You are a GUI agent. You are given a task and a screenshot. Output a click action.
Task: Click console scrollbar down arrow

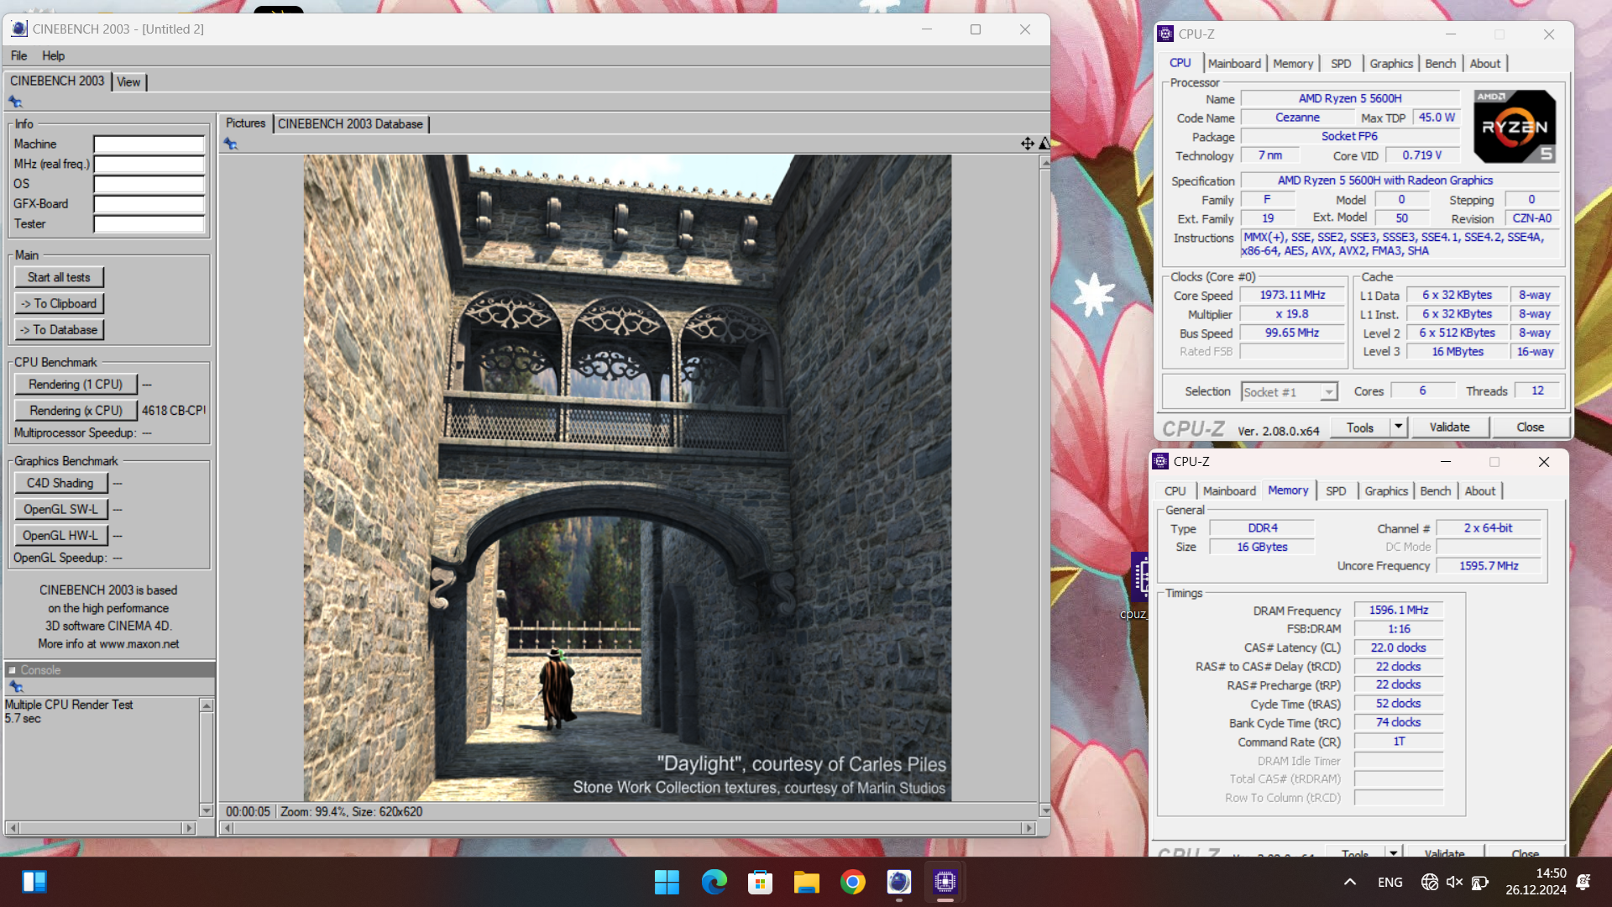(x=207, y=810)
